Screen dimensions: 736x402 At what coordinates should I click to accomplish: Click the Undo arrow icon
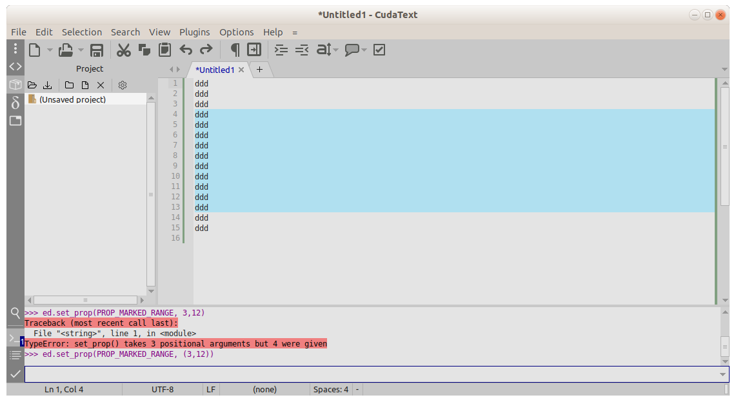[x=186, y=50]
